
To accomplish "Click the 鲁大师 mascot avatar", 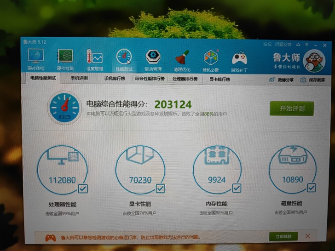I will pyautogui.click(x=314, y=61).
